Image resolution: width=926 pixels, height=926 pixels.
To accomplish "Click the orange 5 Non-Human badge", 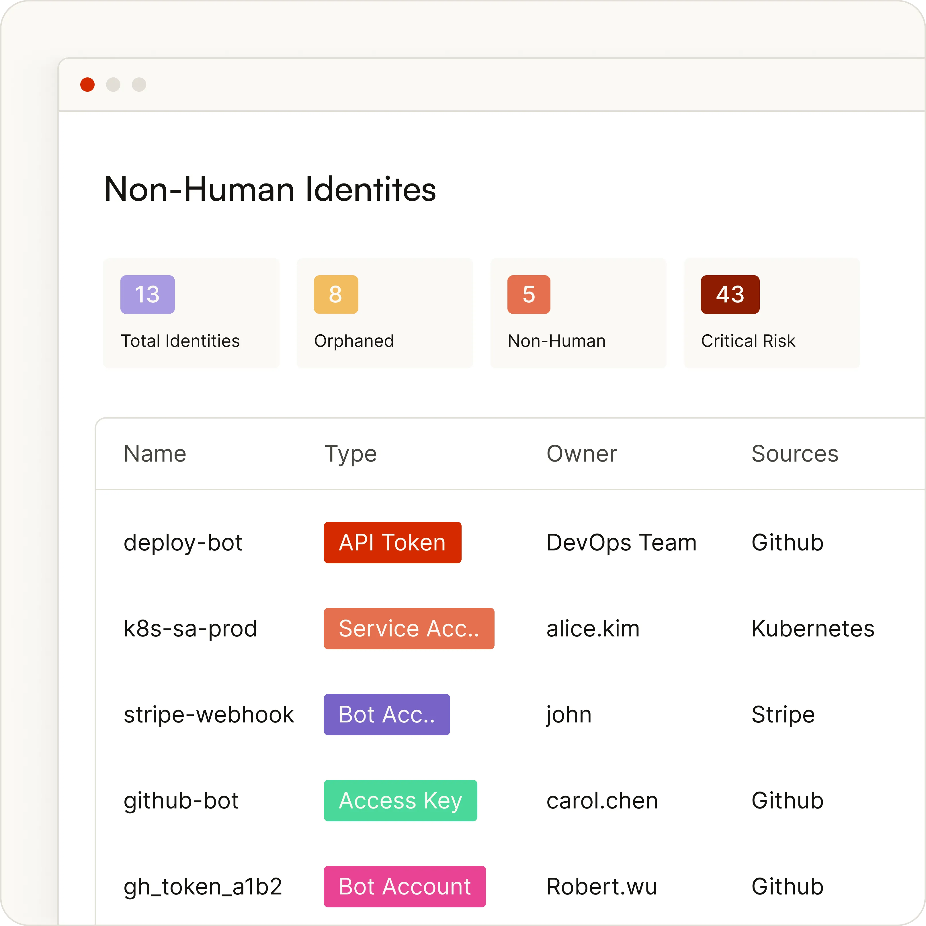I will click(528, 294).
